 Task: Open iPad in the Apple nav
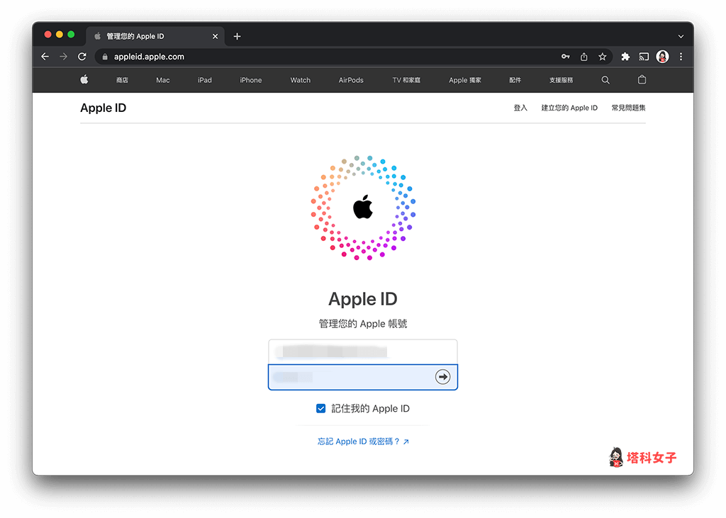(205, 80)
